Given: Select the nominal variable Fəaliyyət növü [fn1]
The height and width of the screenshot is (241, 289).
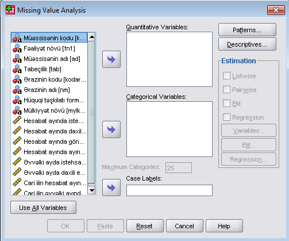Looking at the screenshot, I should tap(49, 48).
